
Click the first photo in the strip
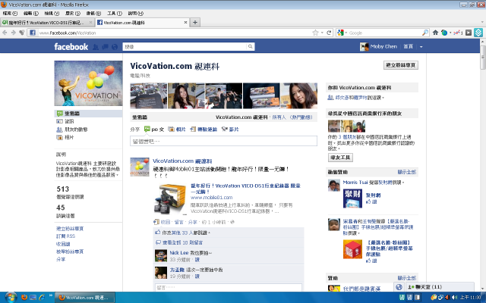[x=149, y=96]
